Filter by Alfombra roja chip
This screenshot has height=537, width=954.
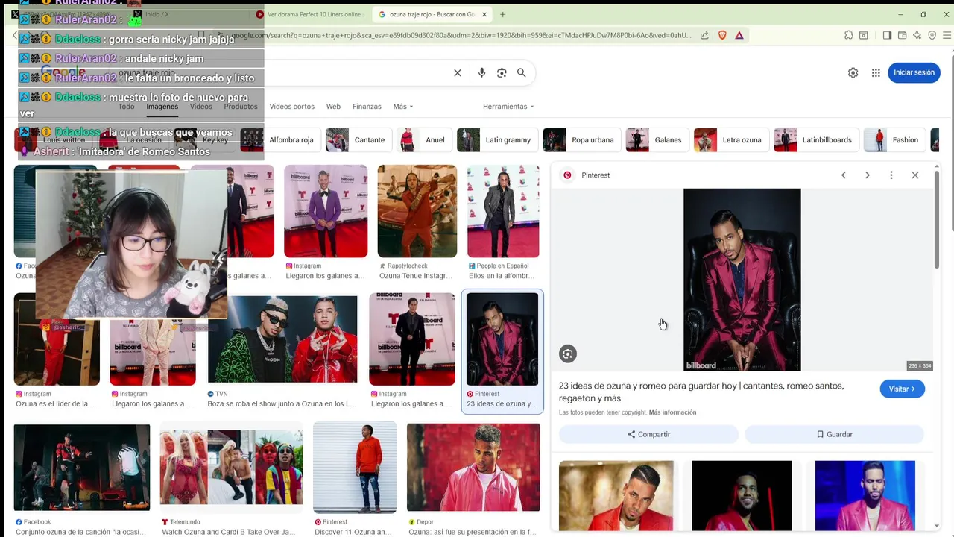[x=280, y=140]
